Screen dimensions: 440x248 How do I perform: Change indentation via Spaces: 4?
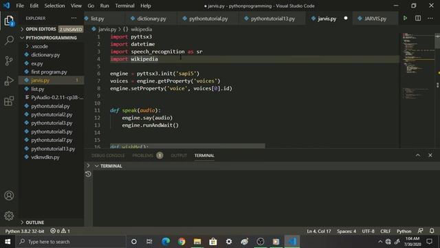[x=346, y=231]
